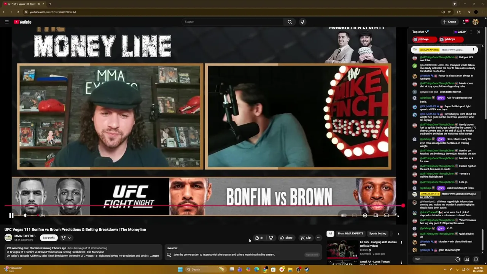487x274 pixels.
Task: Close the live chat panel
Action: coord(479,32)
